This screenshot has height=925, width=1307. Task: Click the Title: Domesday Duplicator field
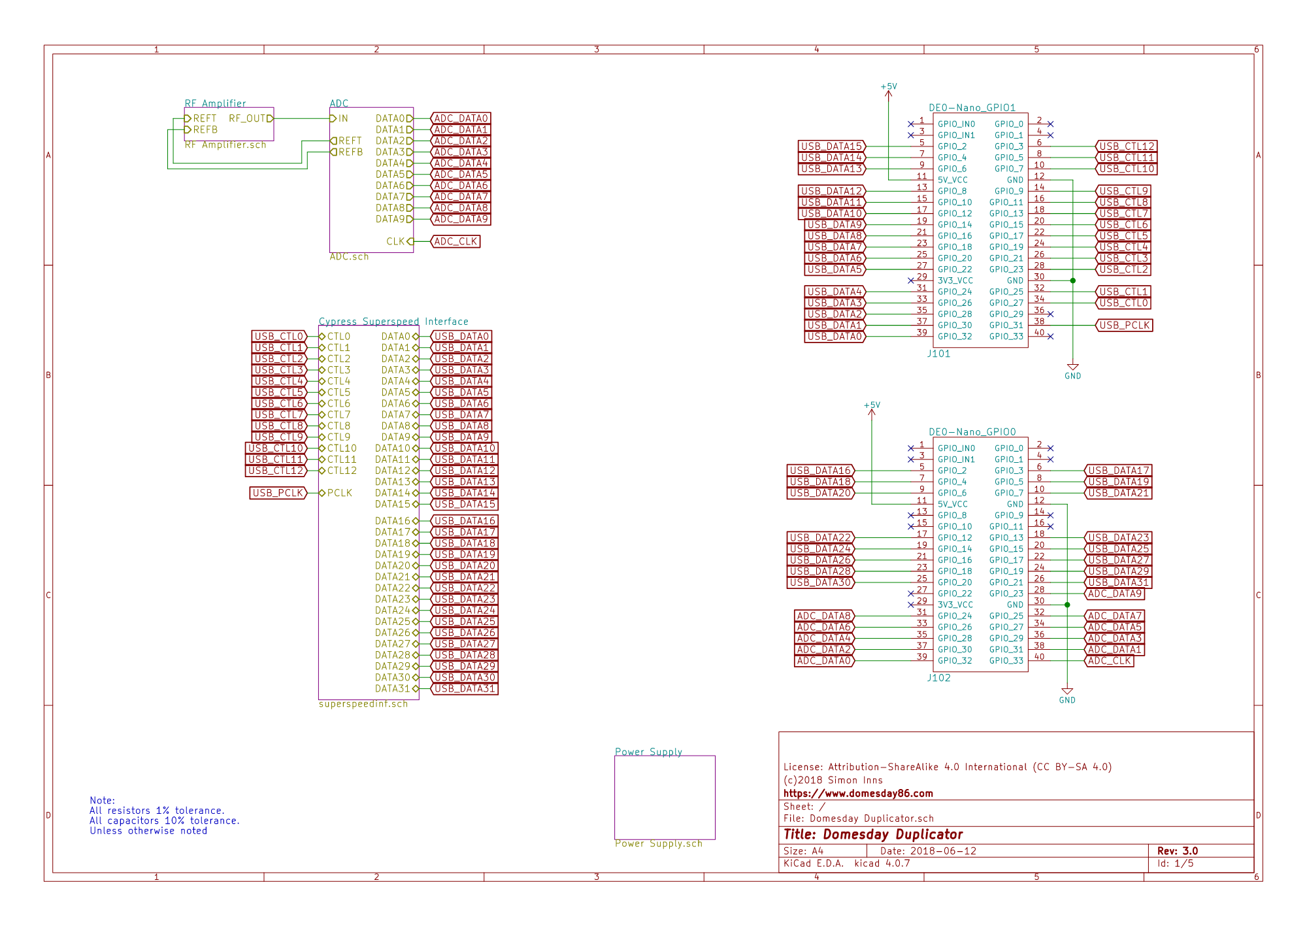click(872, 835)
